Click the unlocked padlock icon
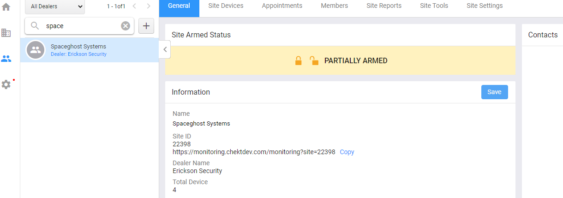The height and width of the screenshot is (198, 563). (x=314, y=60)
